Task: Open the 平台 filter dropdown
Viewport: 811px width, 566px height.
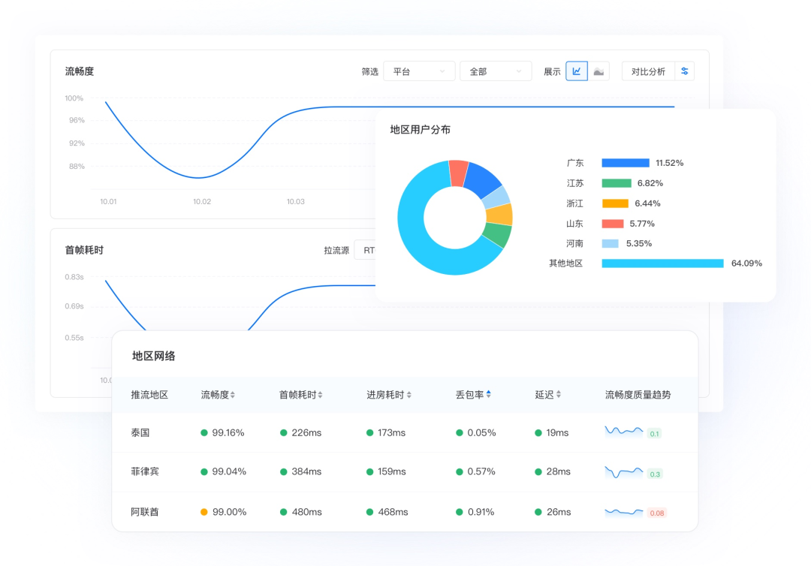Action: coord(419,71)
